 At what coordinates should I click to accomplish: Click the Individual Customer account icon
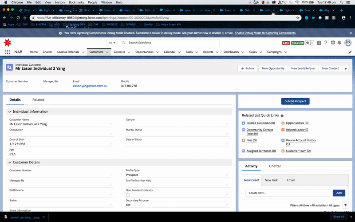(9, 67)
